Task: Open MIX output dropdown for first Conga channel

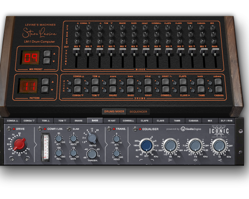Action: pyautogui.click(x=77, y=46)
